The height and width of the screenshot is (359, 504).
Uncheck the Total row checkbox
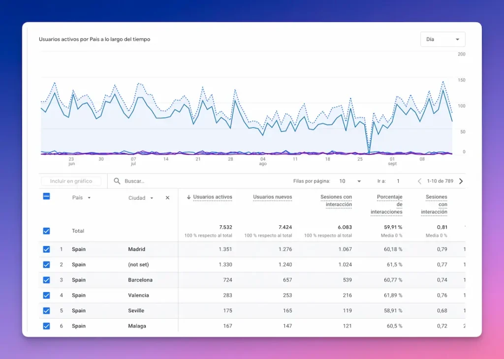point(46,231)
